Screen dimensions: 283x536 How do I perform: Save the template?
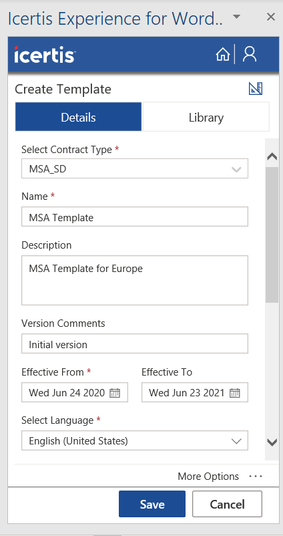click(152, 504)
